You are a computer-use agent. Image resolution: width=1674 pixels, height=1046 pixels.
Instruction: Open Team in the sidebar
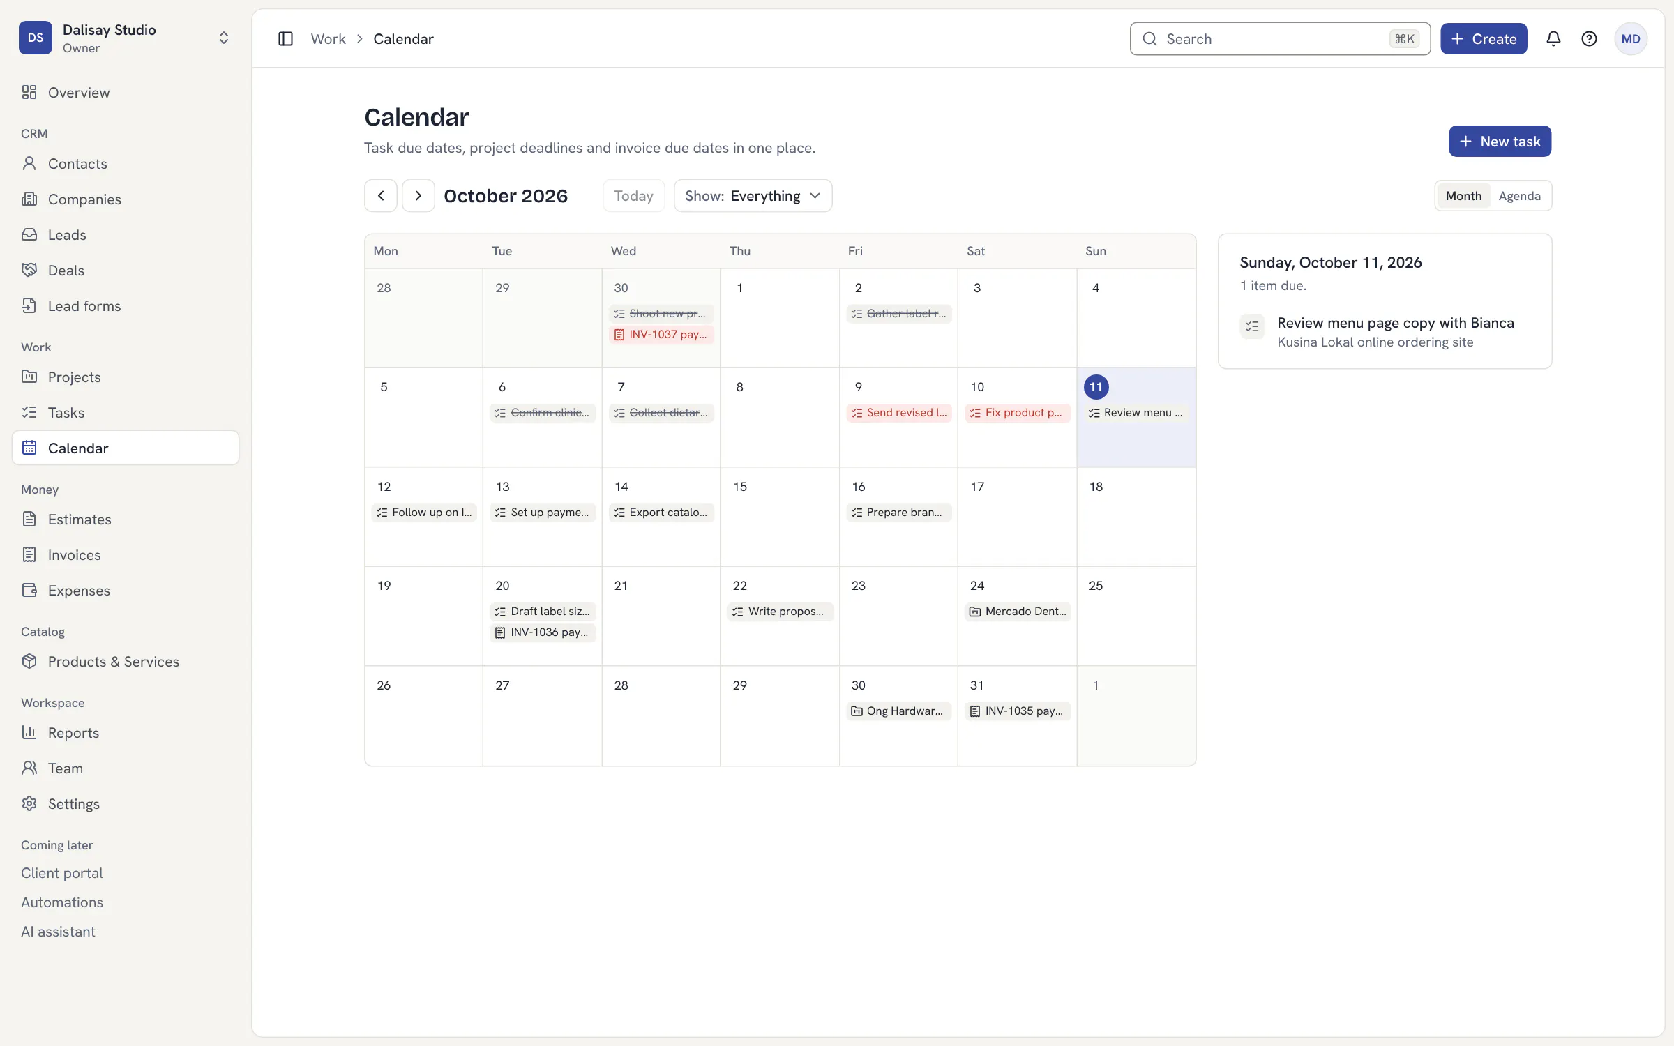(x=126, y=768)
